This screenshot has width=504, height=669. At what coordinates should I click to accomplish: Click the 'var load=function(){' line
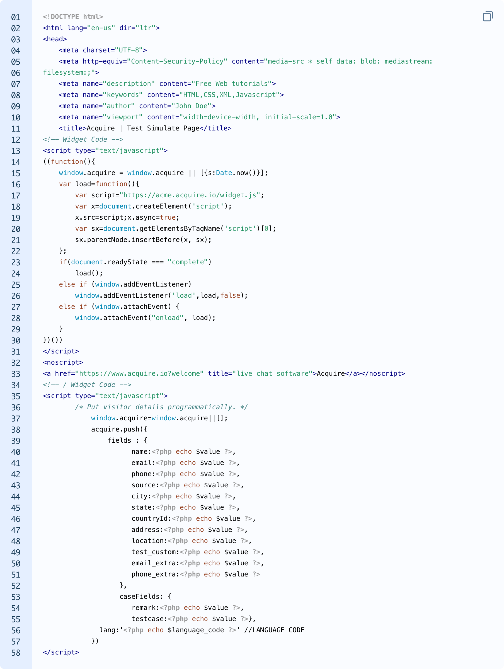(x=99, y=184)
